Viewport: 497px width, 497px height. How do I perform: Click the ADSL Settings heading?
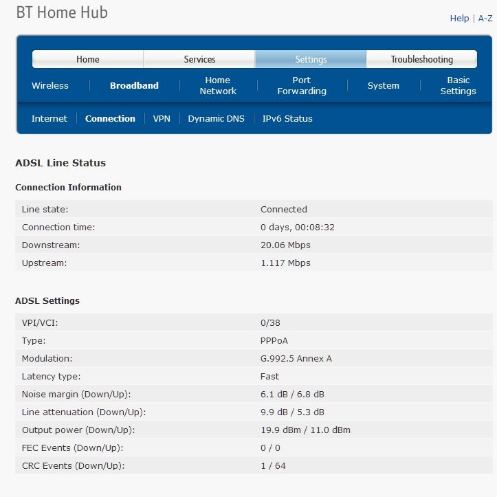click(x=47, y=300)
